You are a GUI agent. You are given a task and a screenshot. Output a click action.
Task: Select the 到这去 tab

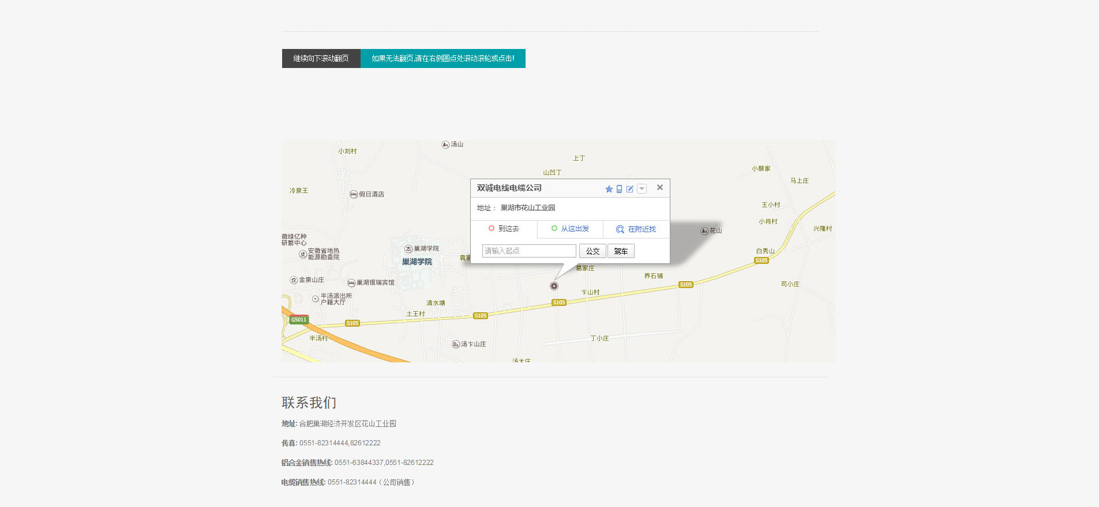(504, 229)
